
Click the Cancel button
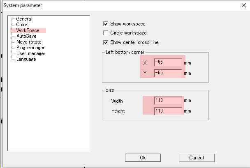click(197, 158)
